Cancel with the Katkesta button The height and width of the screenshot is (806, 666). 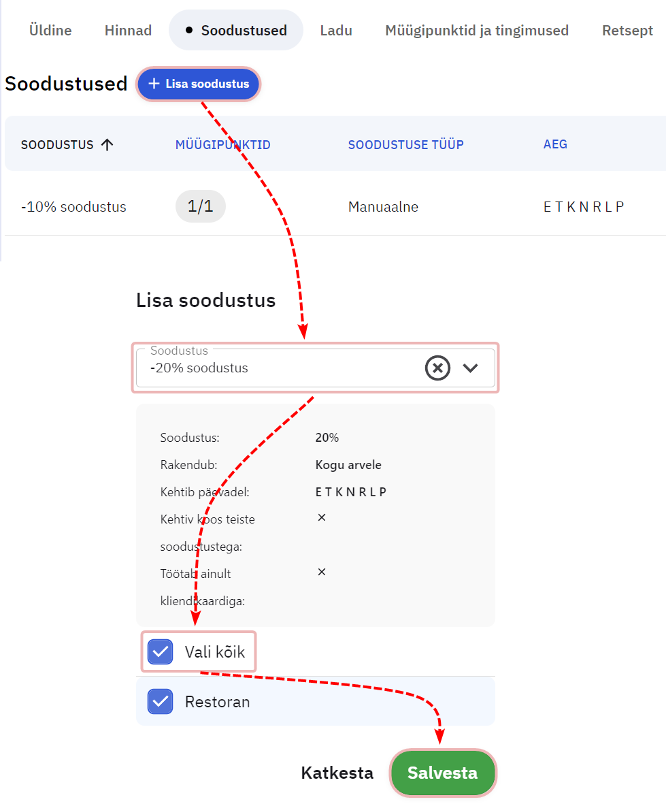(337, 773)
